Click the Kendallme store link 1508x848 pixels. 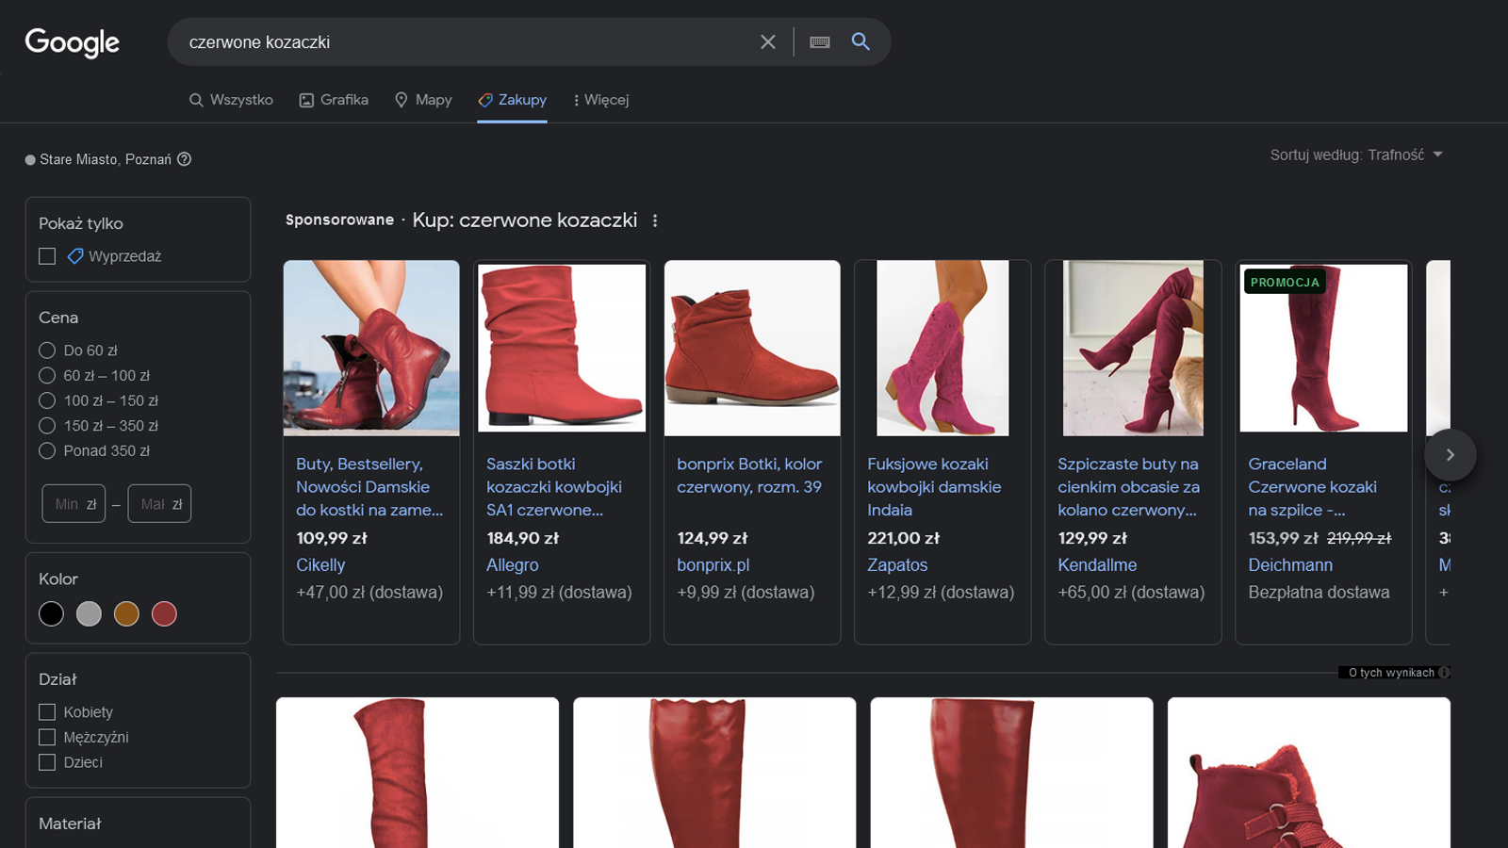click(1097, 565)
